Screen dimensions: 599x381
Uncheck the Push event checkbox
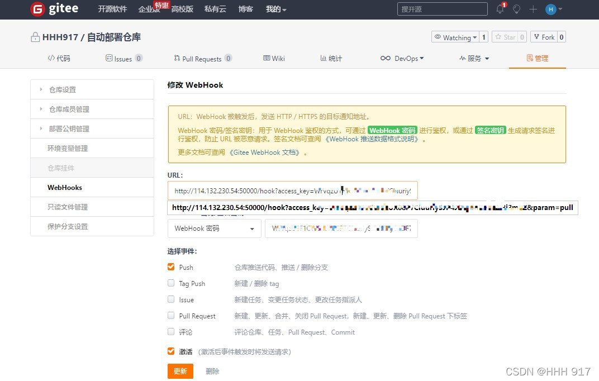tap(170, 267)
